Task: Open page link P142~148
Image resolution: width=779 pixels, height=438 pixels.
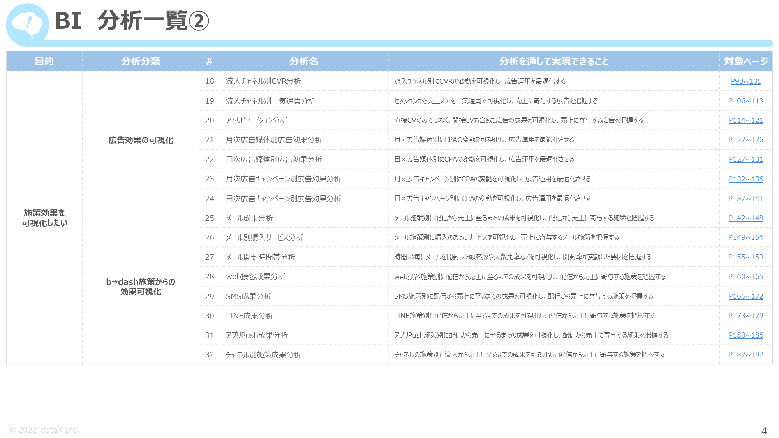Action: (746, 218)
